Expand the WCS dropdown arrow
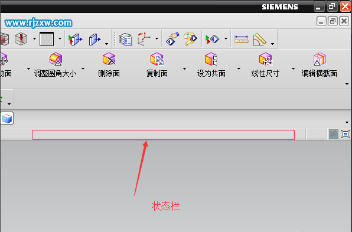Image resolution: width=352 pixels, height=232 pixels. tap(157, 39)
